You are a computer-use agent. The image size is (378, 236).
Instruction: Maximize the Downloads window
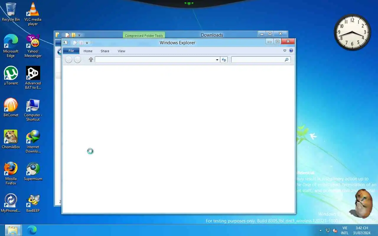pyautogui.click(x=270, y=34)
